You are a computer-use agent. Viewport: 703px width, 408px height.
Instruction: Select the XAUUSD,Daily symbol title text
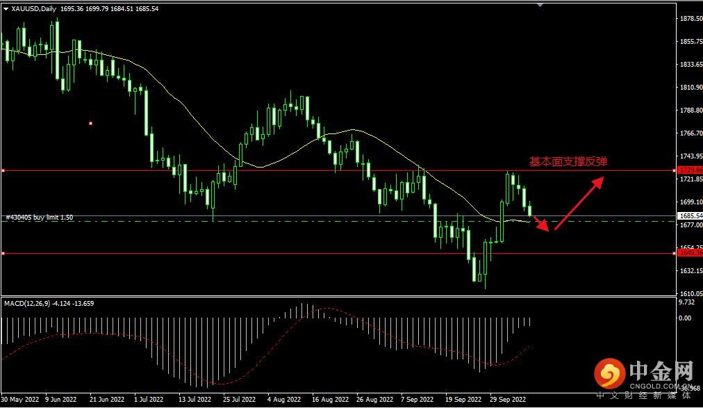pos(34,8)
